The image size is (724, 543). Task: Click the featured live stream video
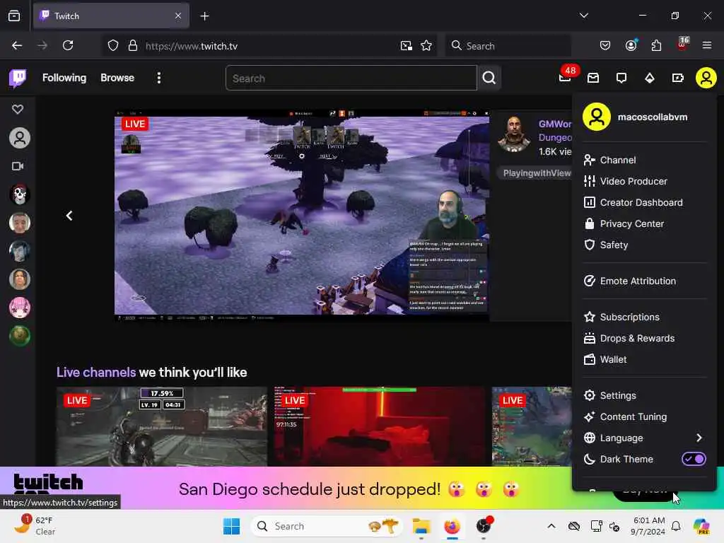pos(301,215)
